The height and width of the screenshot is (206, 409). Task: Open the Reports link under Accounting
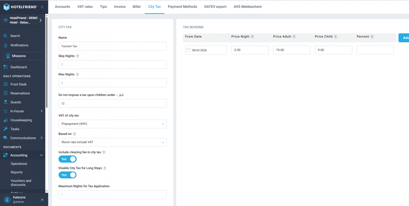(16, 172)
